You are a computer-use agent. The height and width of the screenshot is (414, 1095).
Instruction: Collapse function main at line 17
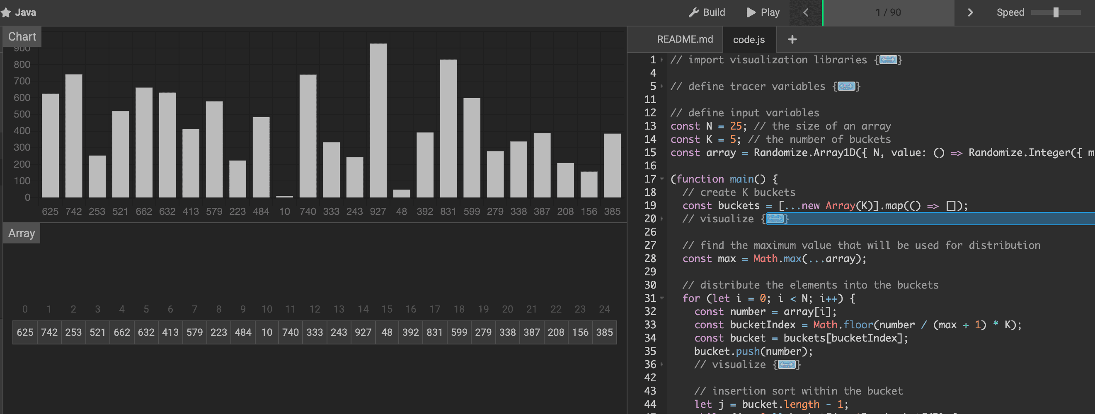[x=662, y=179]
